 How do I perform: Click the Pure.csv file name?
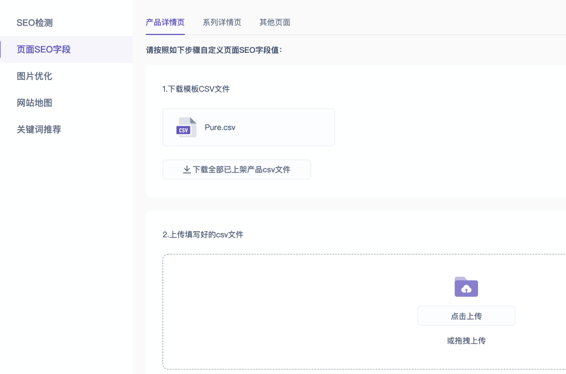point(220,127)
